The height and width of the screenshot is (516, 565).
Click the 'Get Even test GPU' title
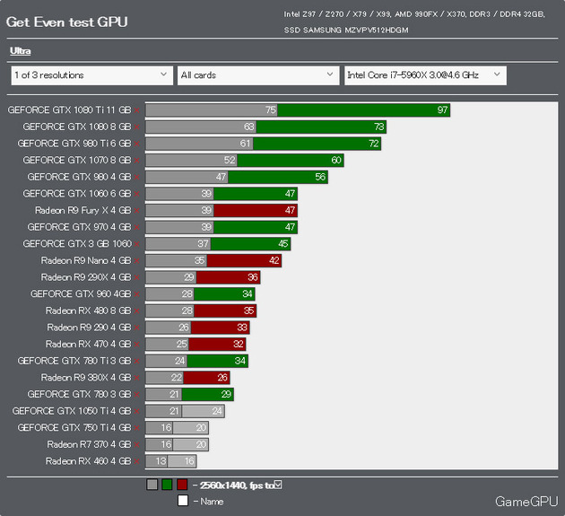pyautogui.click(x=67, y=22)
